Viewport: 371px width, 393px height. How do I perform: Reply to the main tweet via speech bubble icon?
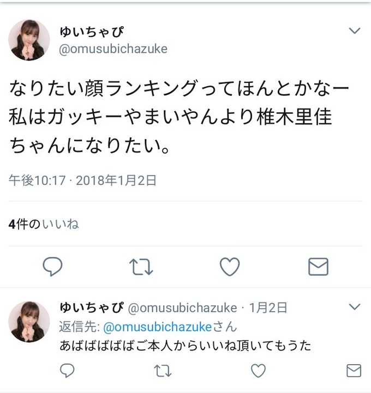click(53, 267)
